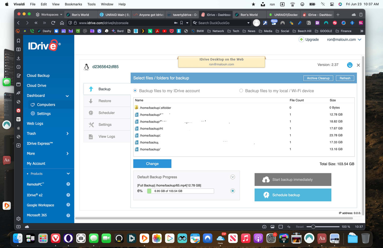
Task: Expand the More submenu
Action: (67, 153)
